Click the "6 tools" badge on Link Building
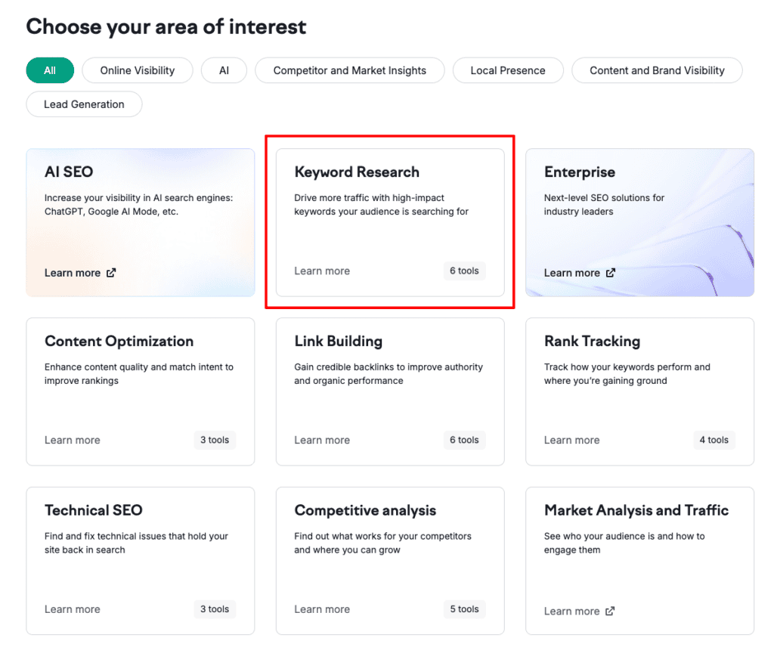774x650 pixels. [464, 440]
